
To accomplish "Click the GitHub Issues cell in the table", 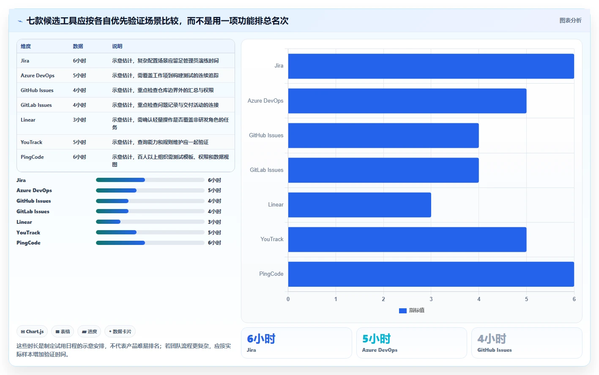I will tap(37, 90).
